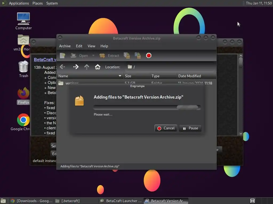This screenshot has height=204, width=273.
Task: Open the System menu in the top panel
Action: point(52,3)
